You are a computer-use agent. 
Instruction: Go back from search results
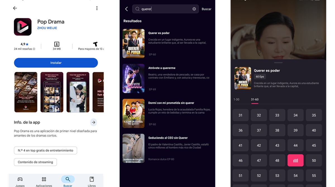pos(126,9)
